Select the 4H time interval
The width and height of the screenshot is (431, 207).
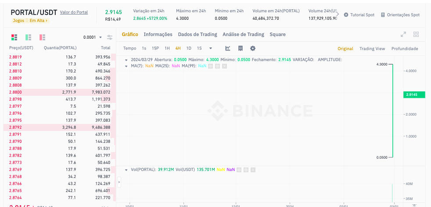pyautogui.click(x=178, y=48)
